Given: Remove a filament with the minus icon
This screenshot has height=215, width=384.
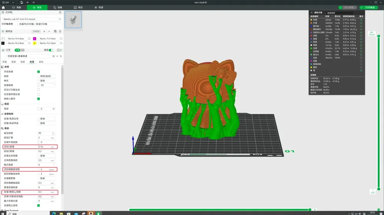Looking at the screenshot, I should (x=49, y=31).
